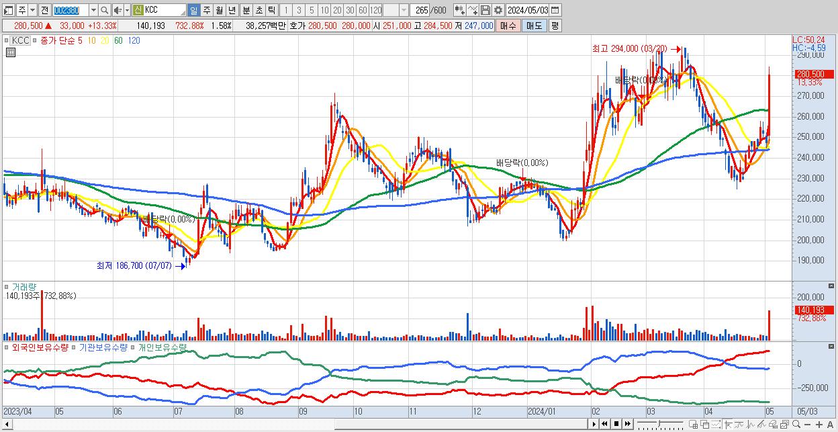Click the add-window icon in bottom toolbar
Screen dimensions: 838x432
coord(694,424)
